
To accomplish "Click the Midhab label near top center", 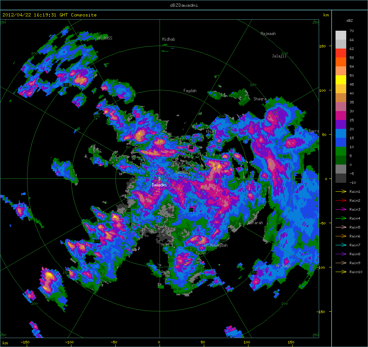I will point(168,39).
